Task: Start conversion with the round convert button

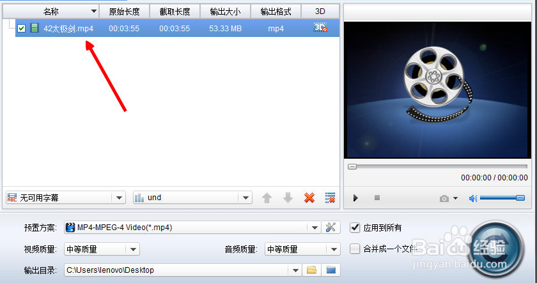Action: click(x=495, y=249)
